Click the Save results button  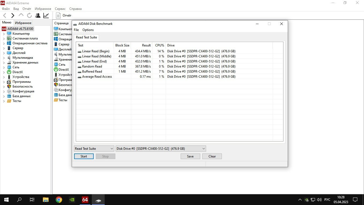190,156
